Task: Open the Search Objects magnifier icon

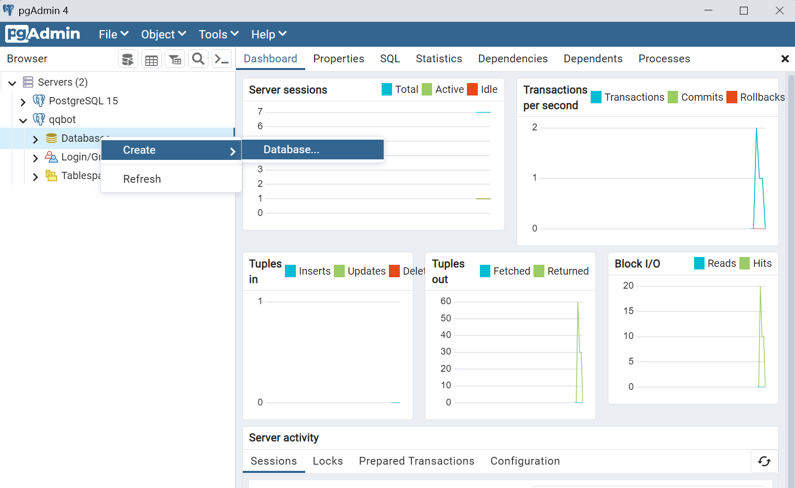Action: (198, 59)
